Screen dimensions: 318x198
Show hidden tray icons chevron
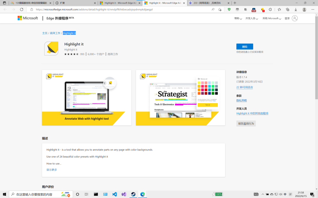263,194
